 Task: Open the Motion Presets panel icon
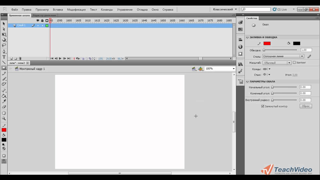pos(240,71)
